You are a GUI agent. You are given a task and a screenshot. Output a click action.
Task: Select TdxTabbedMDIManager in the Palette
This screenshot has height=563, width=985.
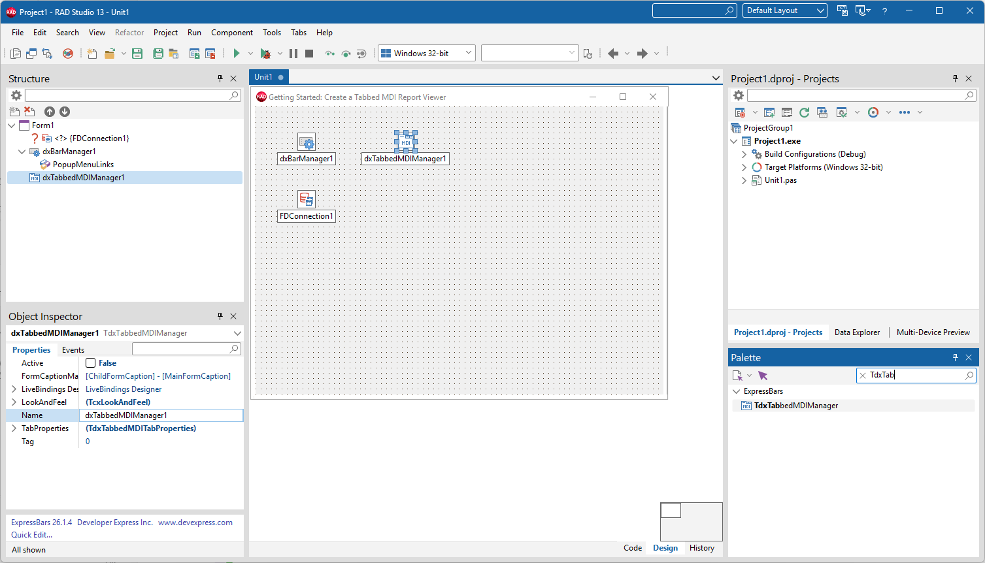853,406
